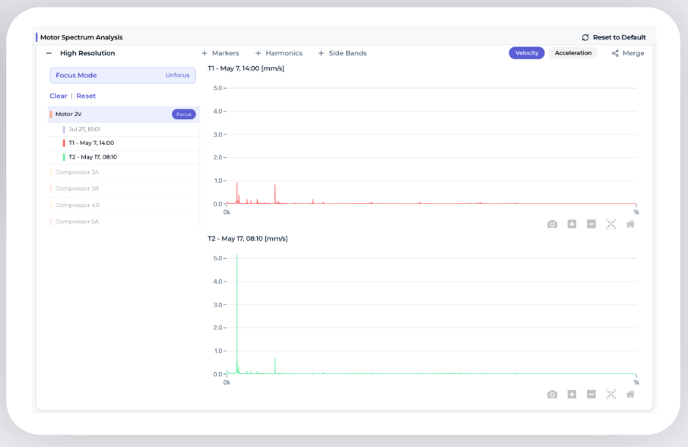
Task: Add Markers to the spectrum
Action: 220,53
